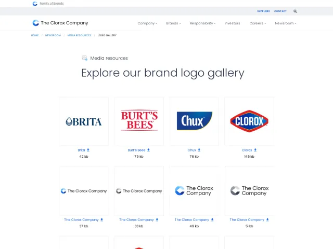Click The Clorox Company header logo
Screen dimensions: 333x249
point(60,23)
